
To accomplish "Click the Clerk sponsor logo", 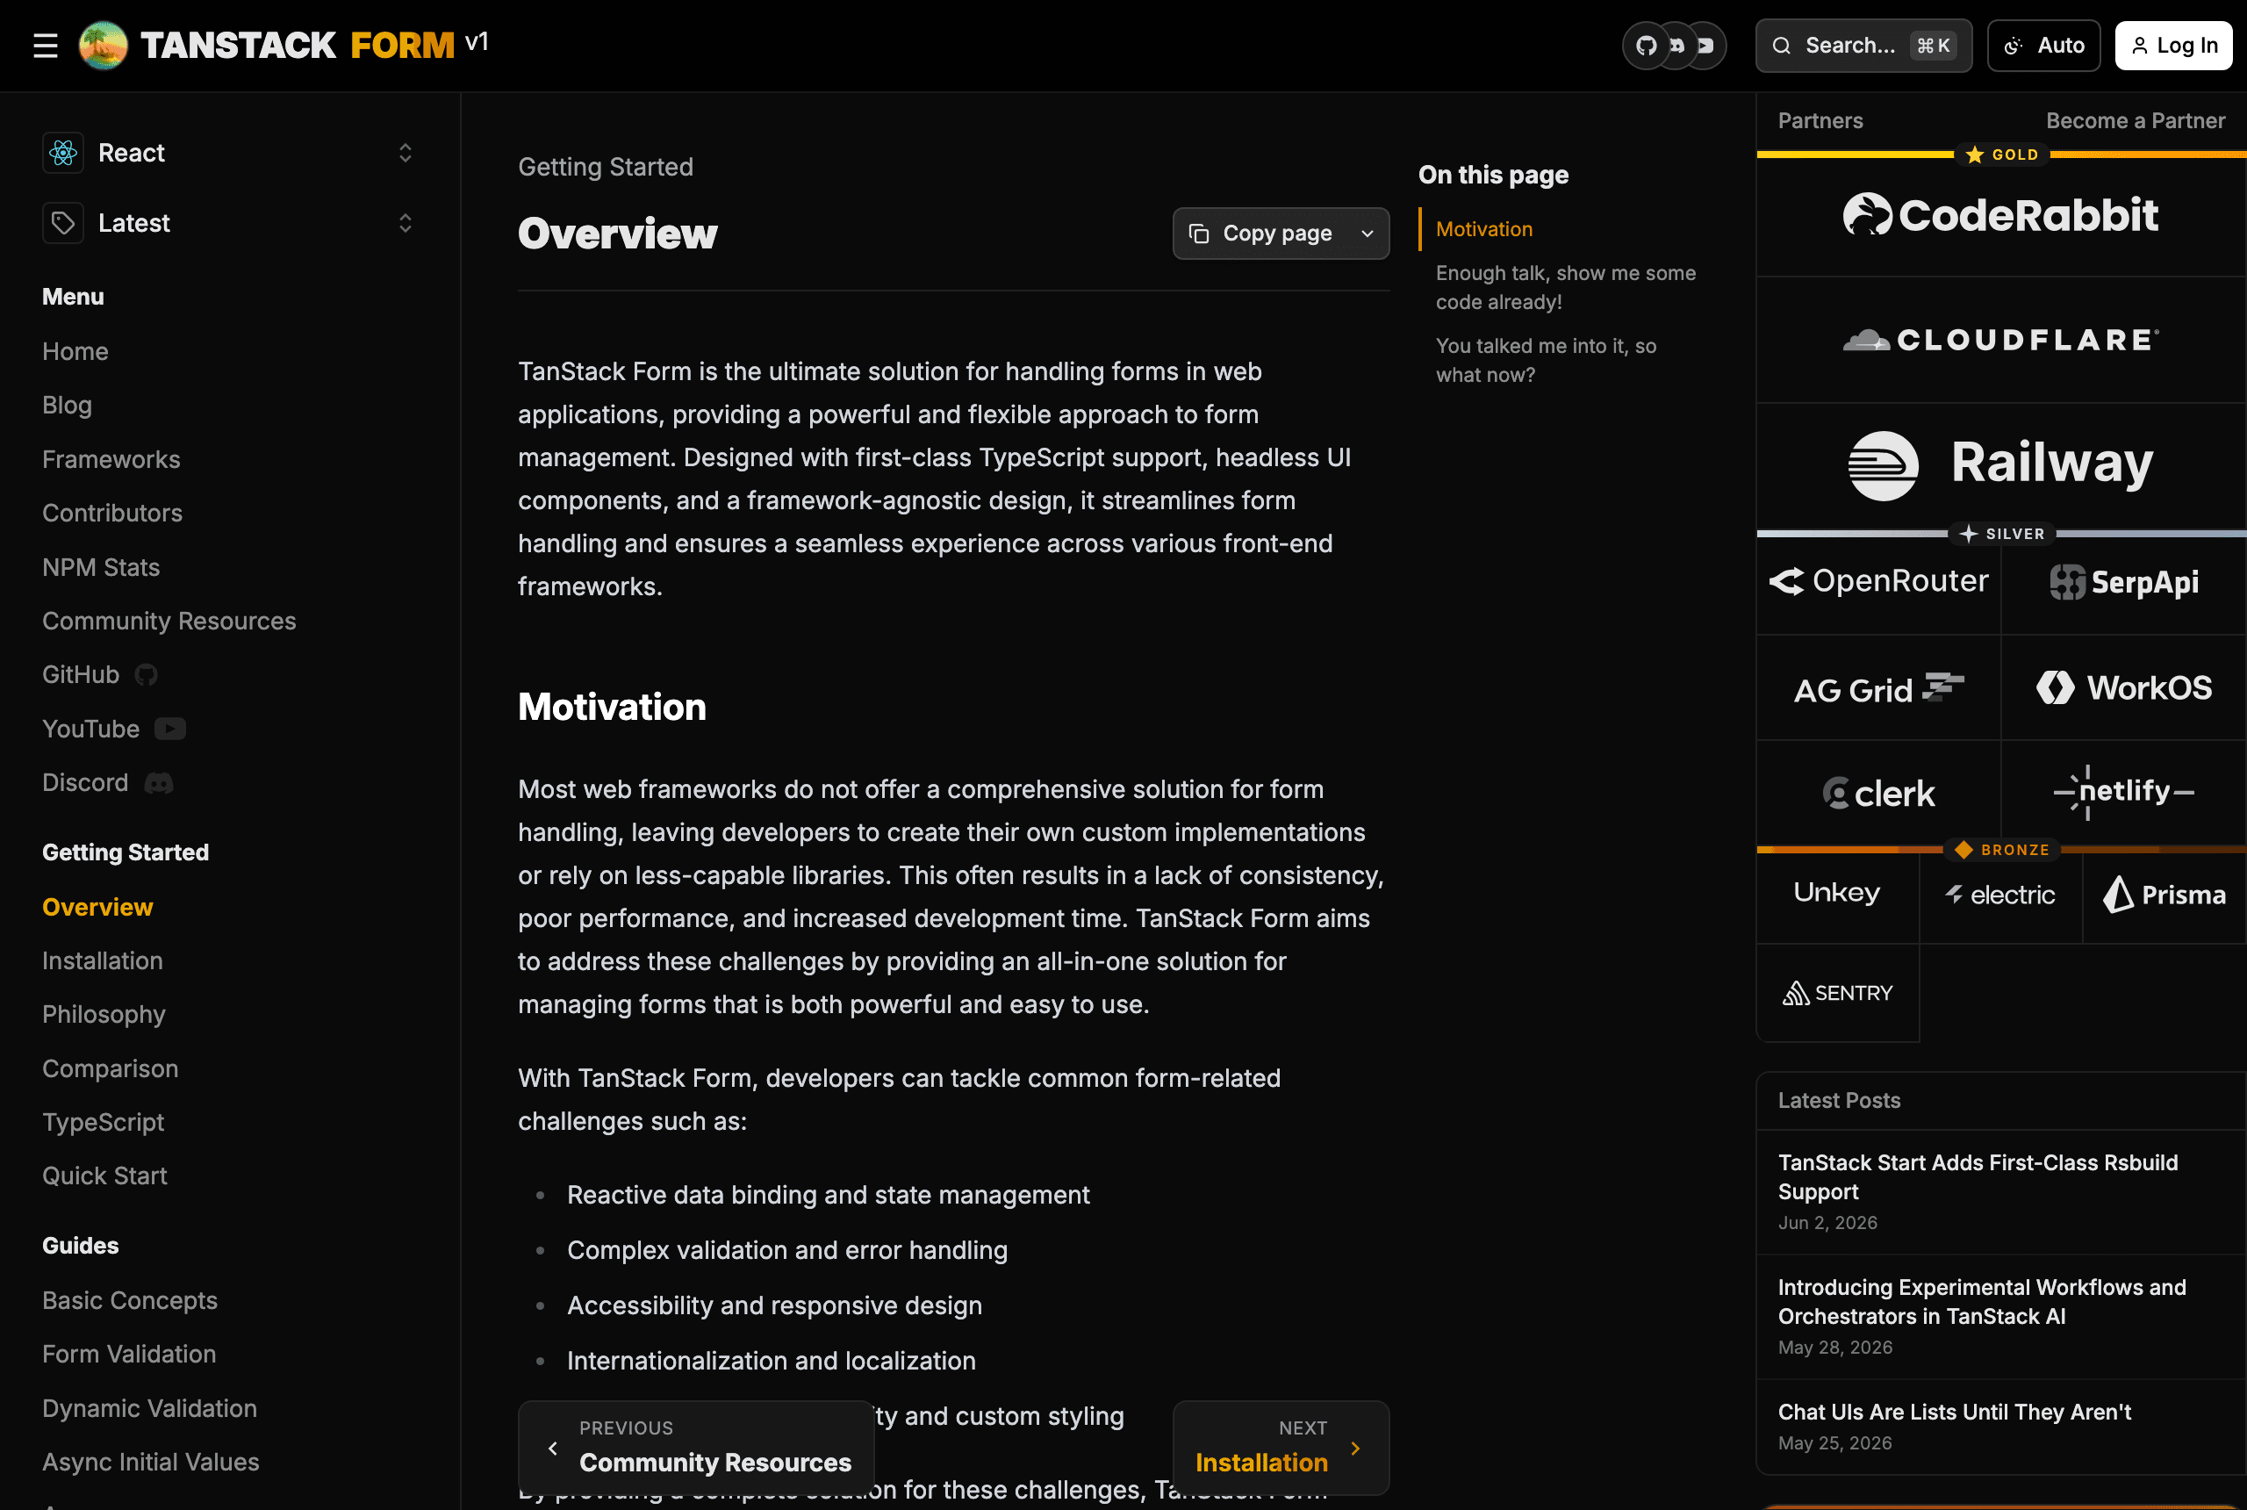I will coord(1878,793).
